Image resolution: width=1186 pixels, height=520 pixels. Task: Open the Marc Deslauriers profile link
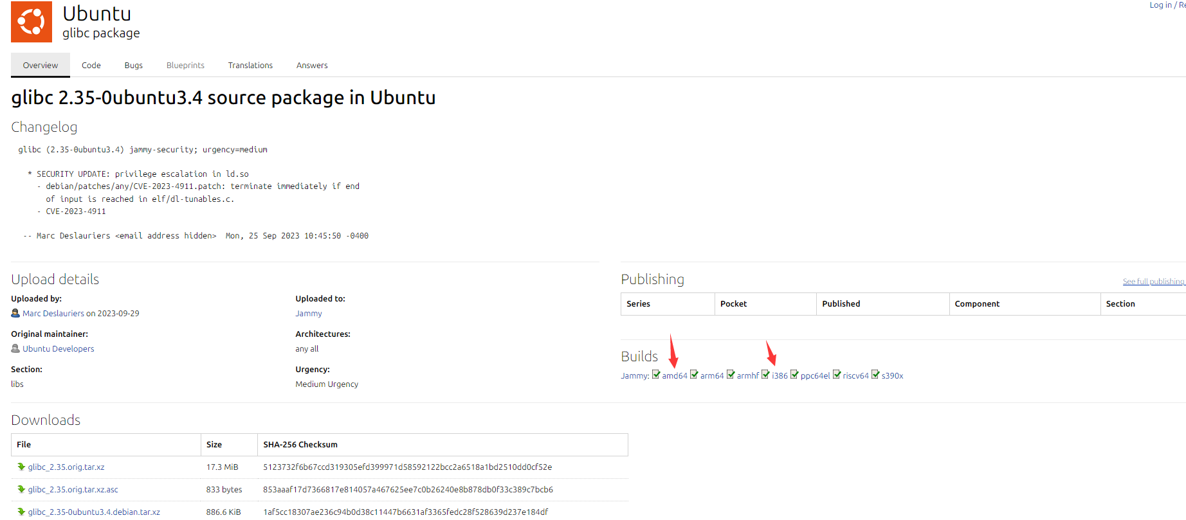pos(53,314)
